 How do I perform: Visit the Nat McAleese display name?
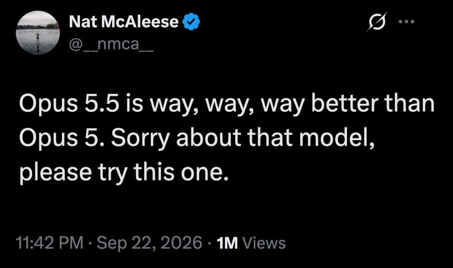[x=124, y=22]
